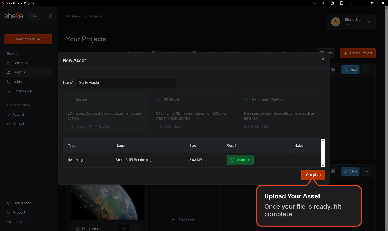Click the image icon before Demo Asset
This screenshot has width=388, height=231.
tap(78, 229)
